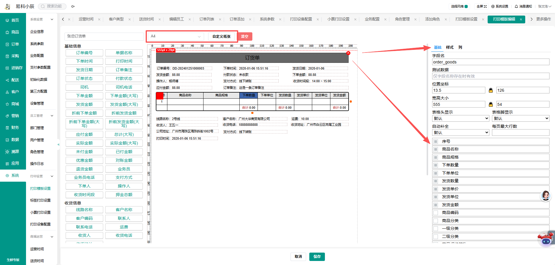Viewport: 555px width, 265px height.
Task: Uncheck the 序号 column checkbox
Action: [x=436, y=142]
